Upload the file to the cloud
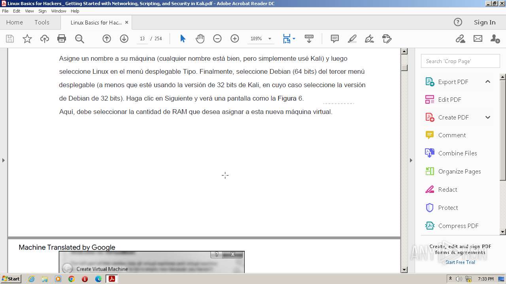506x284 pixels. pos(45,39)
